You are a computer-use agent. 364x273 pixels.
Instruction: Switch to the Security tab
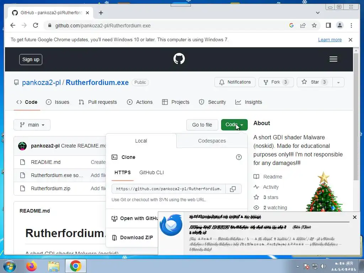tap(212, 102)
